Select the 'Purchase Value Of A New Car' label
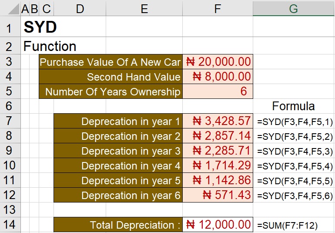 point(111,62)
